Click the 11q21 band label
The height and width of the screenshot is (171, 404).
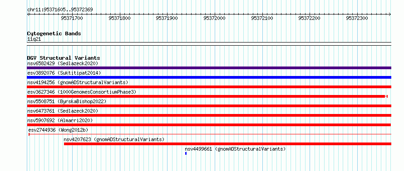tap(34, 39)
